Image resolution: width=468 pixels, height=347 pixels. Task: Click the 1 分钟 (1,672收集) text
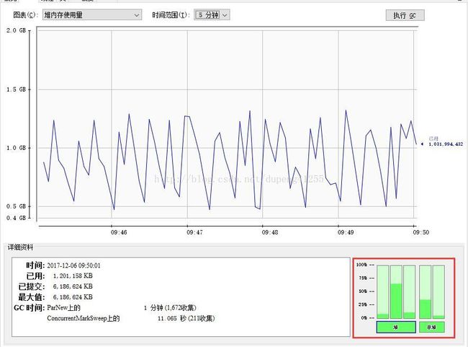pyautogui.click(x=170, y=307)
